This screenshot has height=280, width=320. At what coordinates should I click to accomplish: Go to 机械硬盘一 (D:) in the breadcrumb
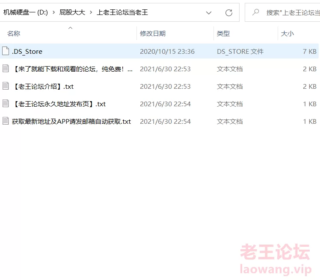coord(26,12)
